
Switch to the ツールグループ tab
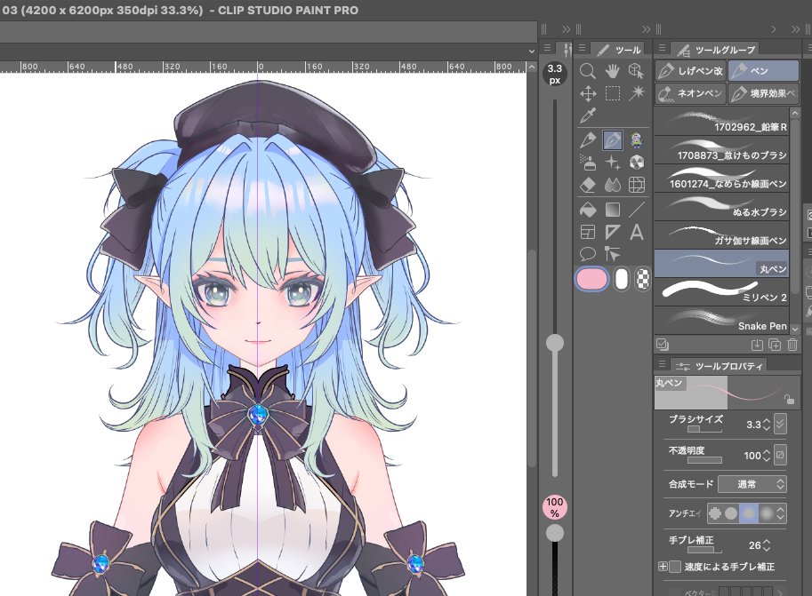(716, 50)
